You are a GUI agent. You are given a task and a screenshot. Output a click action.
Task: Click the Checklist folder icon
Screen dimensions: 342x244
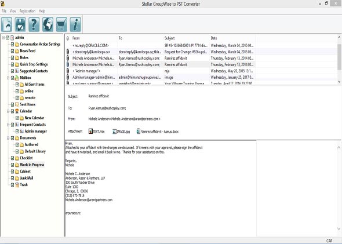pyautogui.click(x=17, y=158)
